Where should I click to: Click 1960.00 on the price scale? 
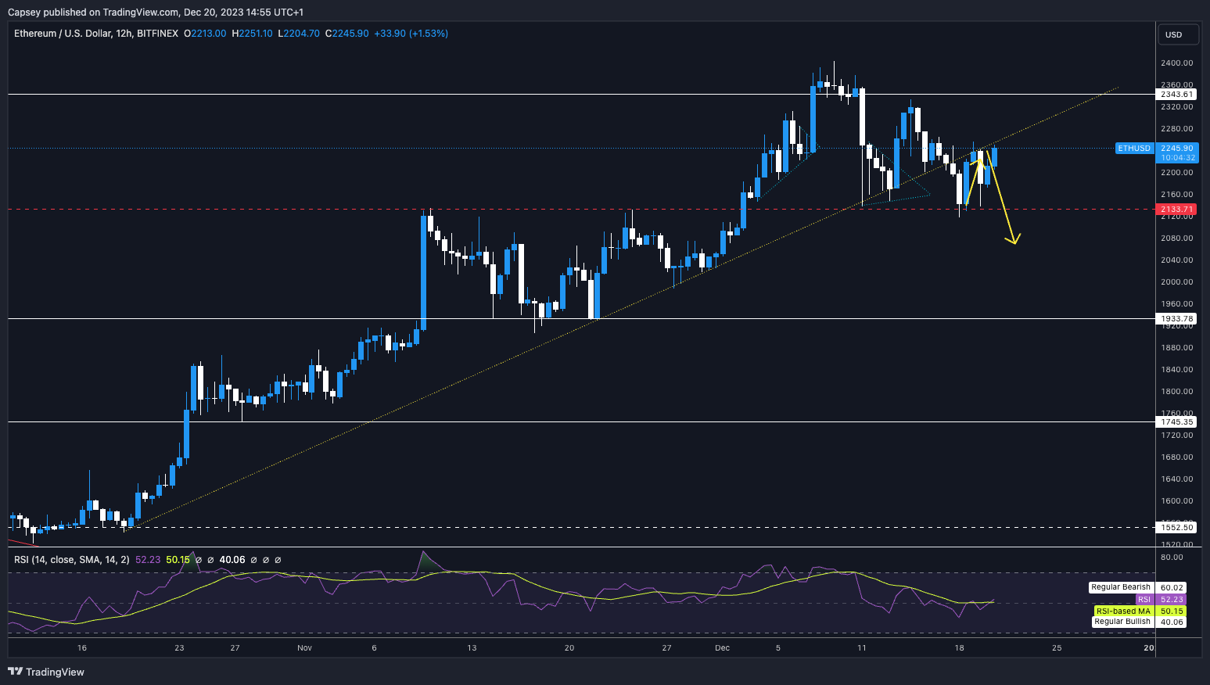tap(1176, 303)
